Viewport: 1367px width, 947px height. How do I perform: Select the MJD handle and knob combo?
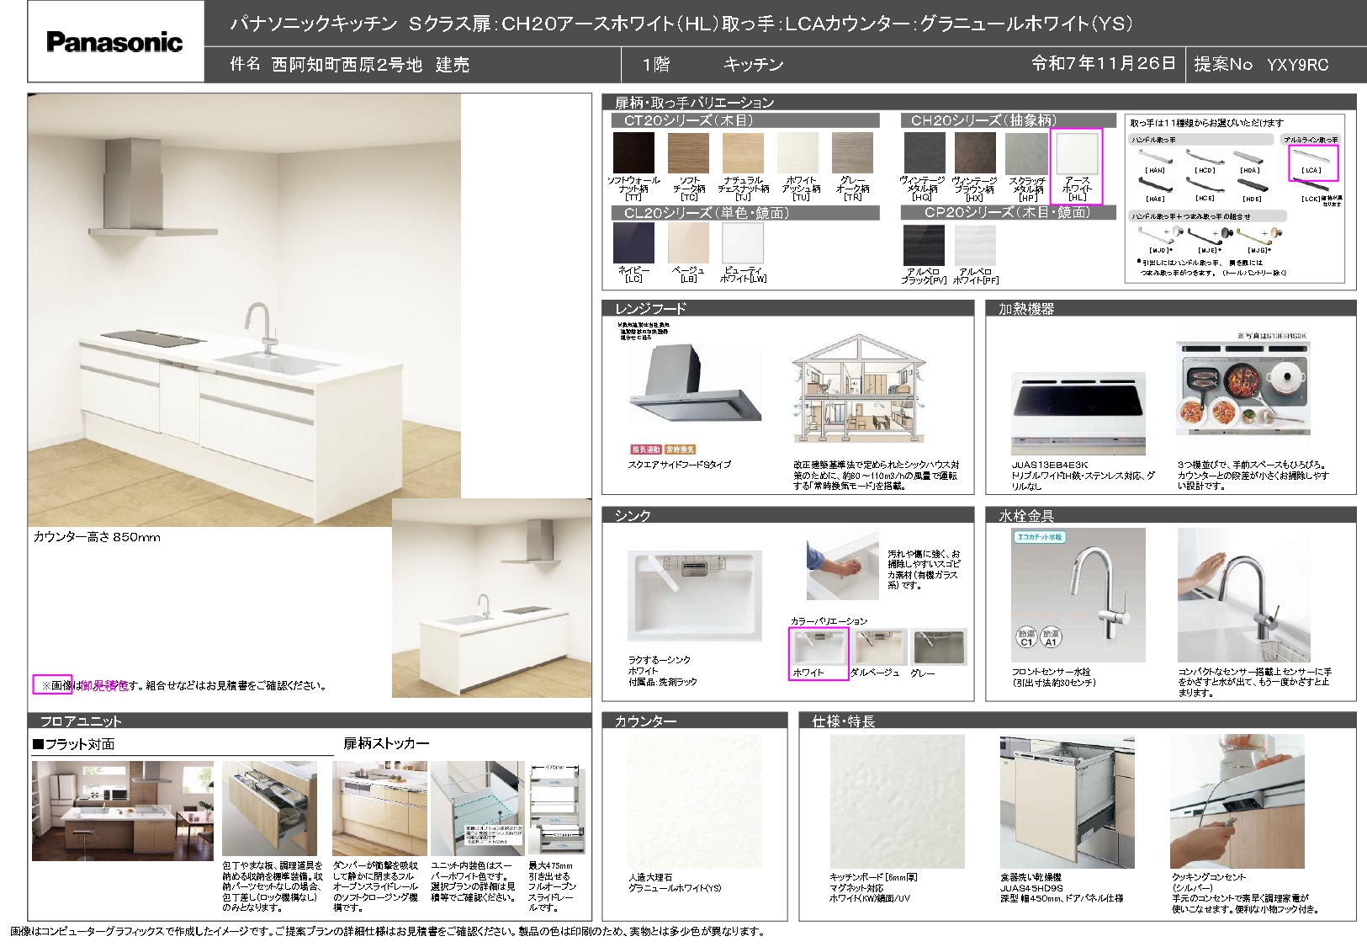coord(1160,235)
